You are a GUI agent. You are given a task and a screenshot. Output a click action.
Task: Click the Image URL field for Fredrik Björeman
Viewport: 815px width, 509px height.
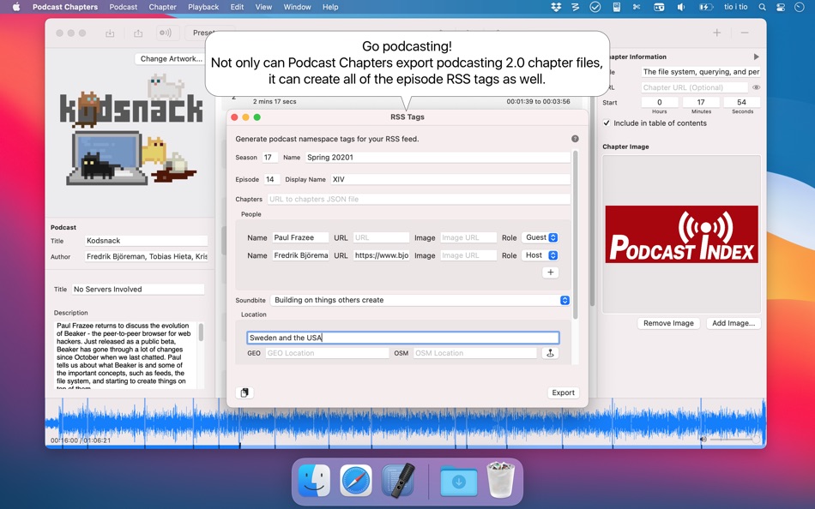coord(468,255)
